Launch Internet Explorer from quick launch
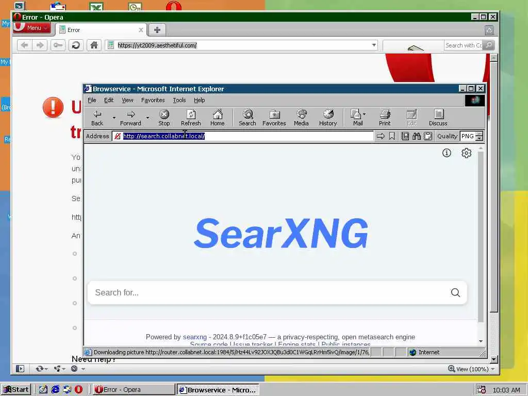The width and height of the screenshot is (528, 396). (x=55, y=390)
